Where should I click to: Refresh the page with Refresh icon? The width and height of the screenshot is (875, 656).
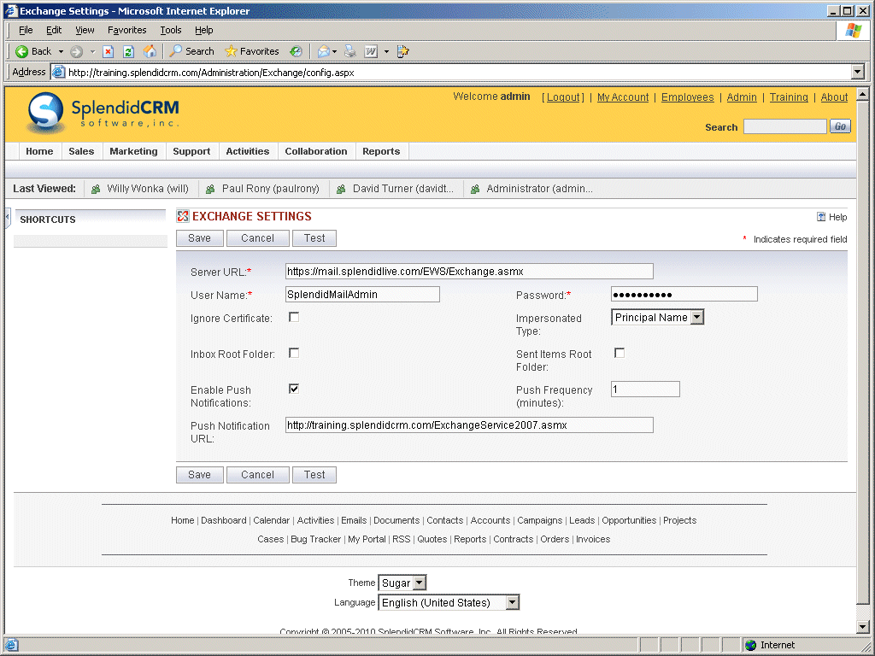click(128, 51)
